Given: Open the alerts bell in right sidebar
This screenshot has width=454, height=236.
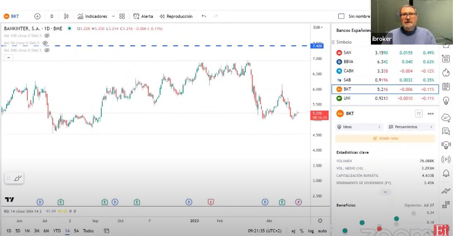Looking at the screenshot, I should [446, 173].
